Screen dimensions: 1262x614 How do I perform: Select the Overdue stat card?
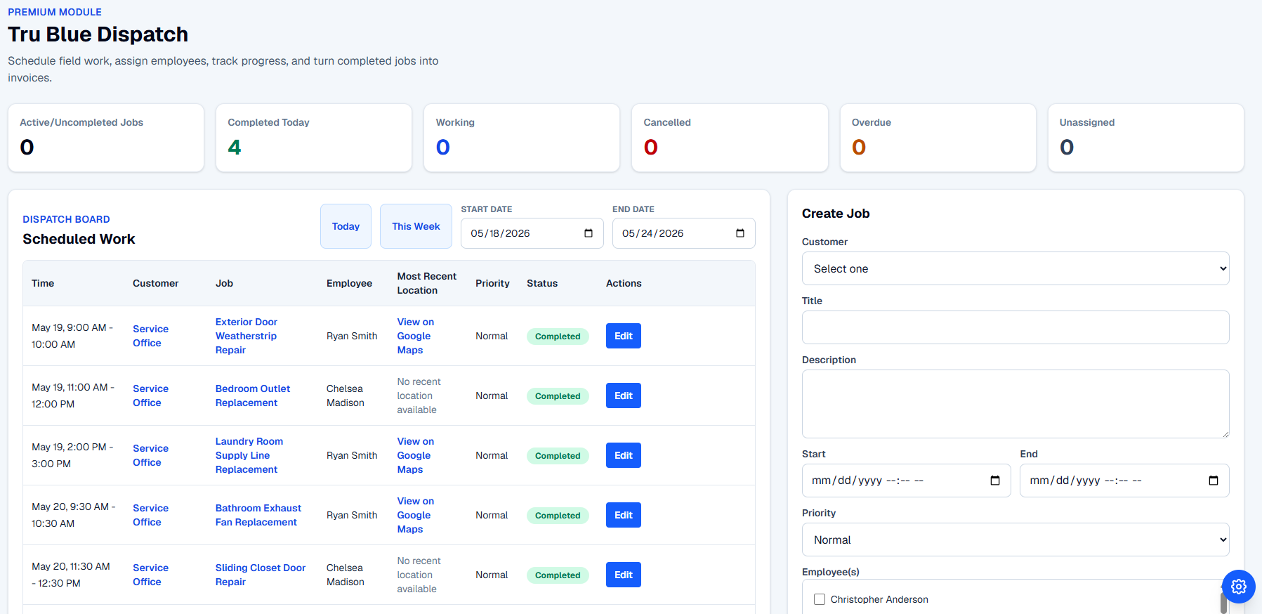point(938,138)
